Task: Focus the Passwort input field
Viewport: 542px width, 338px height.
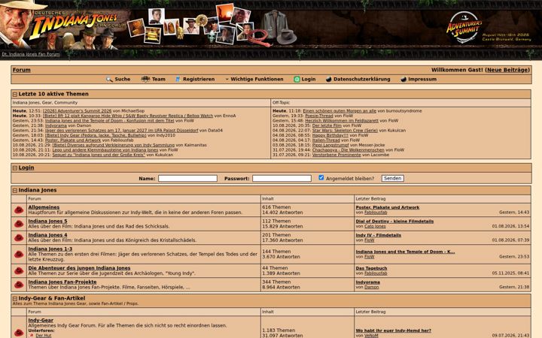Action: tap(282, 178)
